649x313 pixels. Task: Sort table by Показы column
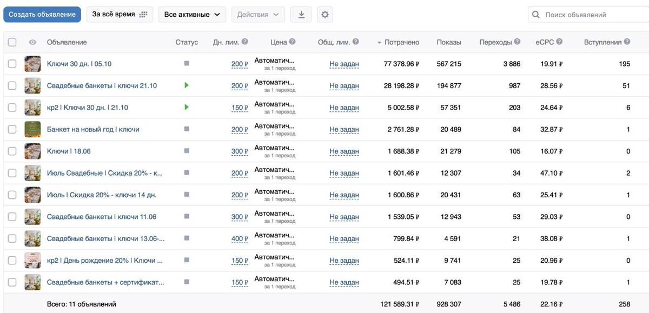tap(449, 42)
